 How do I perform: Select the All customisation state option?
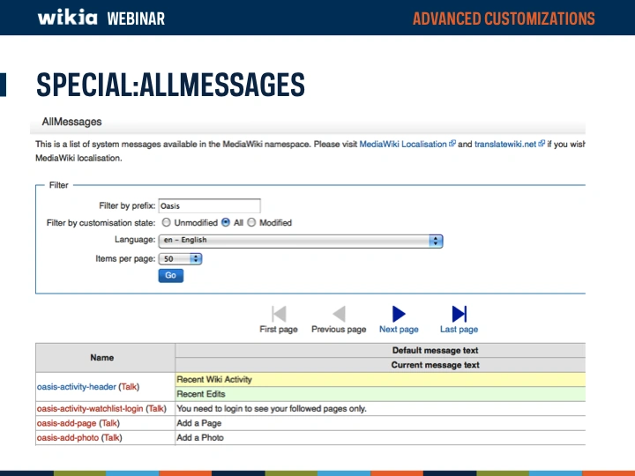click(x=226, y=223)
